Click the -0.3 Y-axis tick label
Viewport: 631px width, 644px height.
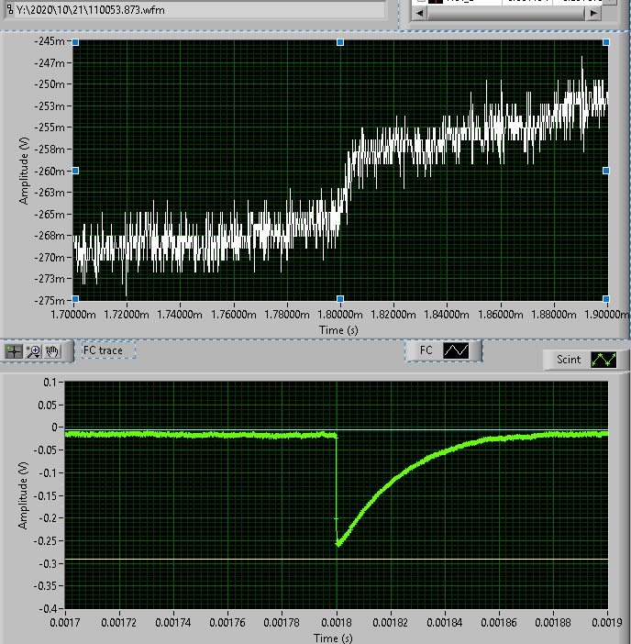tap(49, 563)
